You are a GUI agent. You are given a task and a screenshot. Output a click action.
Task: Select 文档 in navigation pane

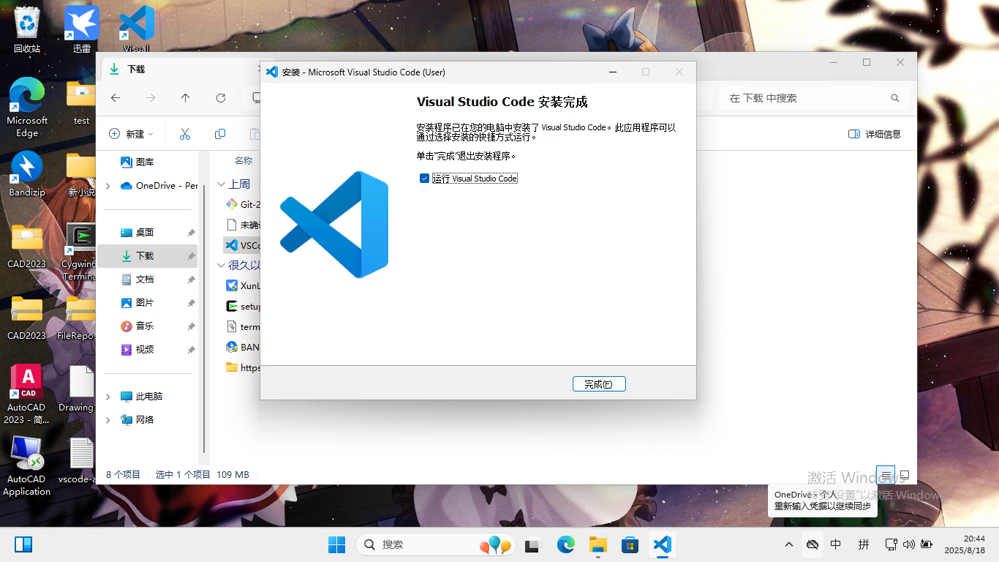144,280
